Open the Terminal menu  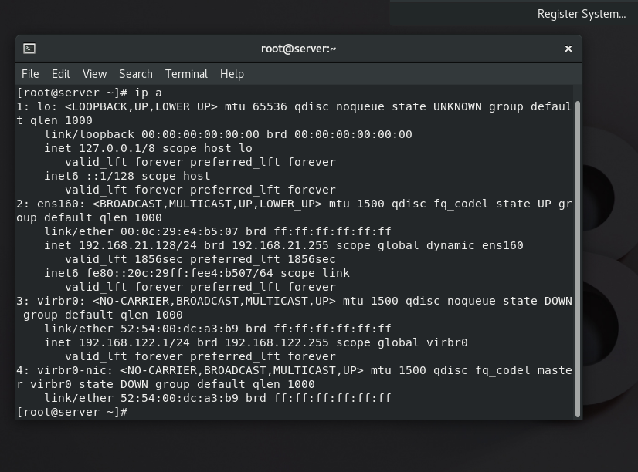coord(186,74)
